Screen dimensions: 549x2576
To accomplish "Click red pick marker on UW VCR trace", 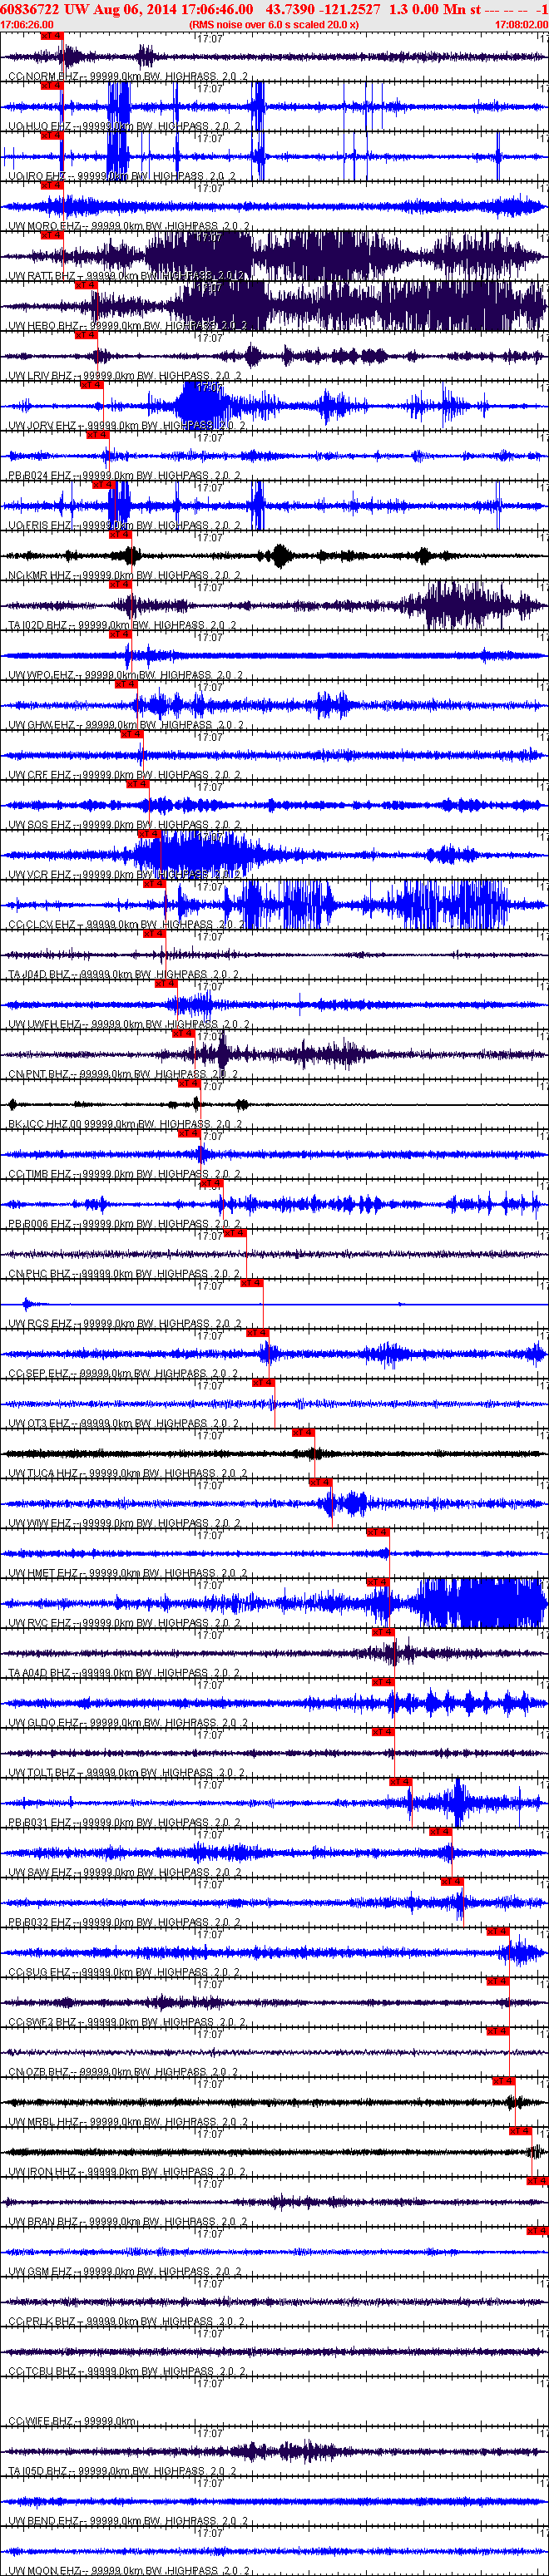I will (147, 833).
